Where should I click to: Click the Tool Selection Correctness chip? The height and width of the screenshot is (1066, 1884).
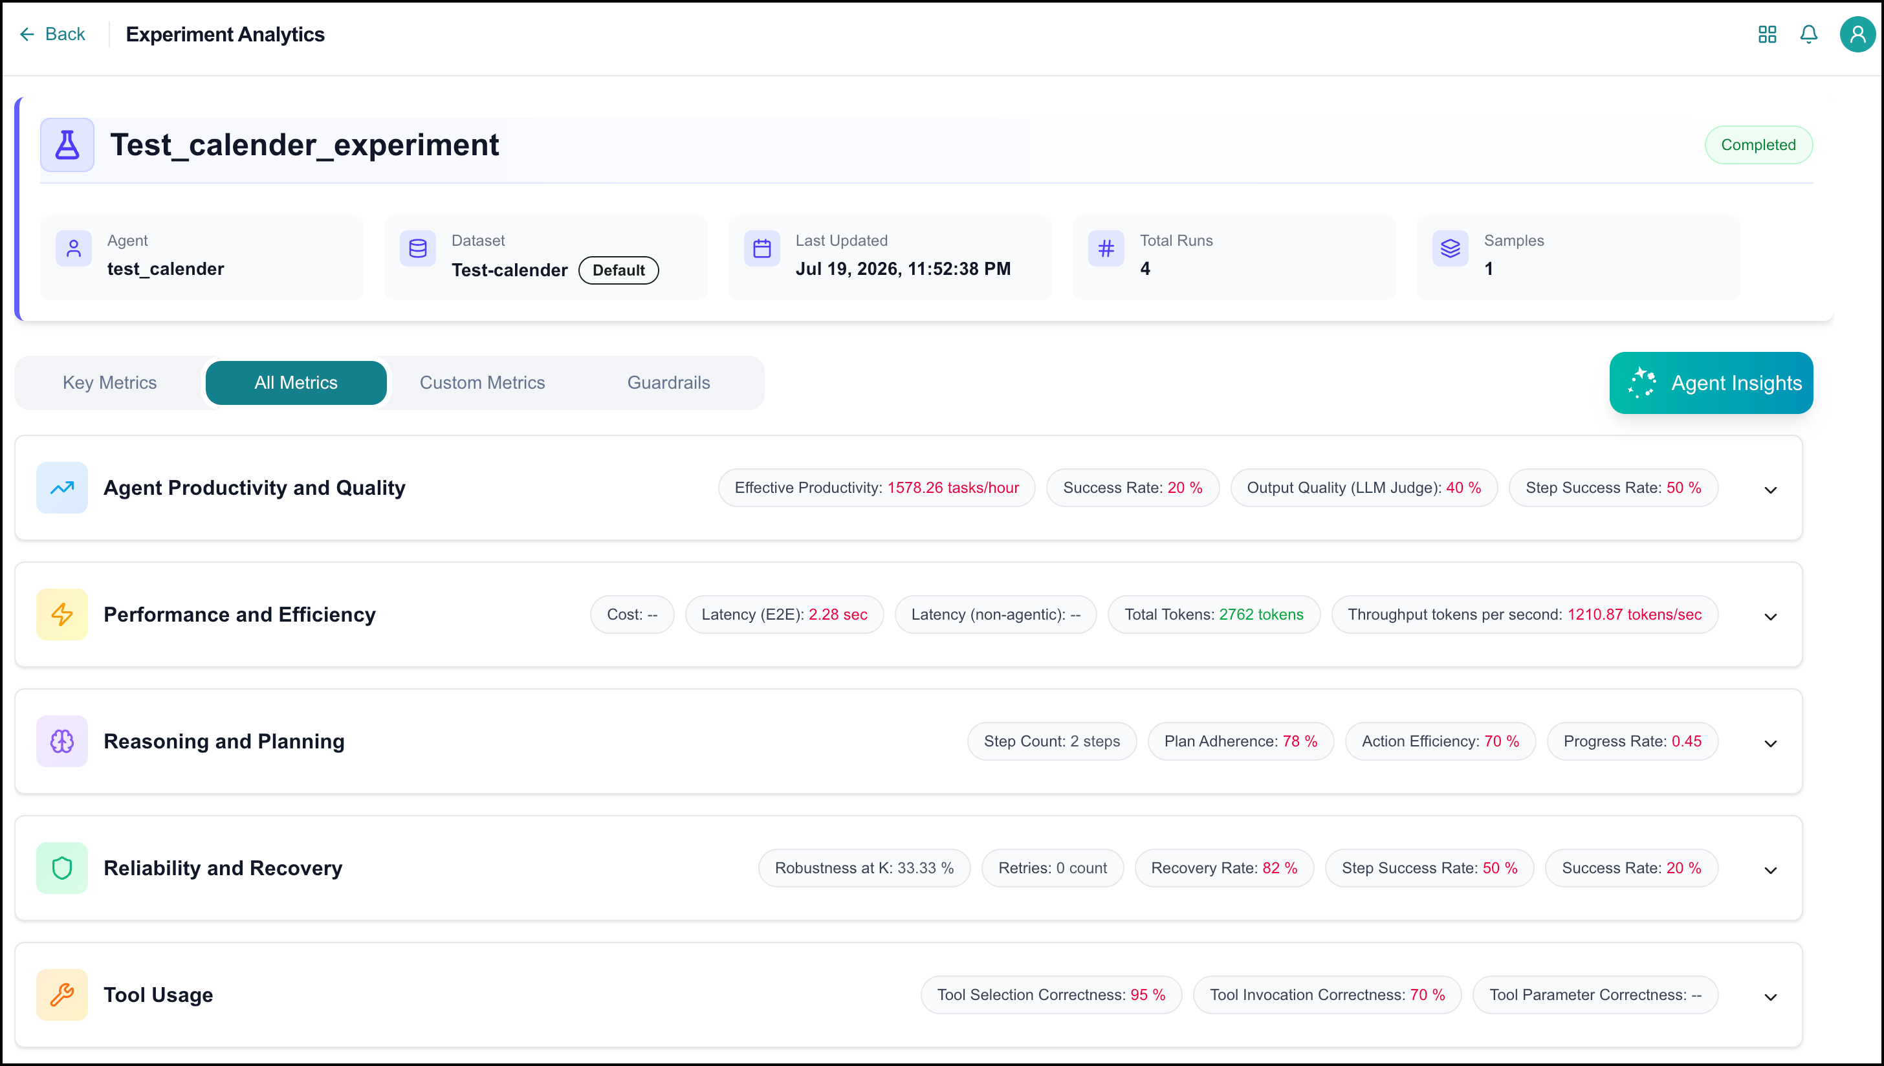[x=1051, y=994]
